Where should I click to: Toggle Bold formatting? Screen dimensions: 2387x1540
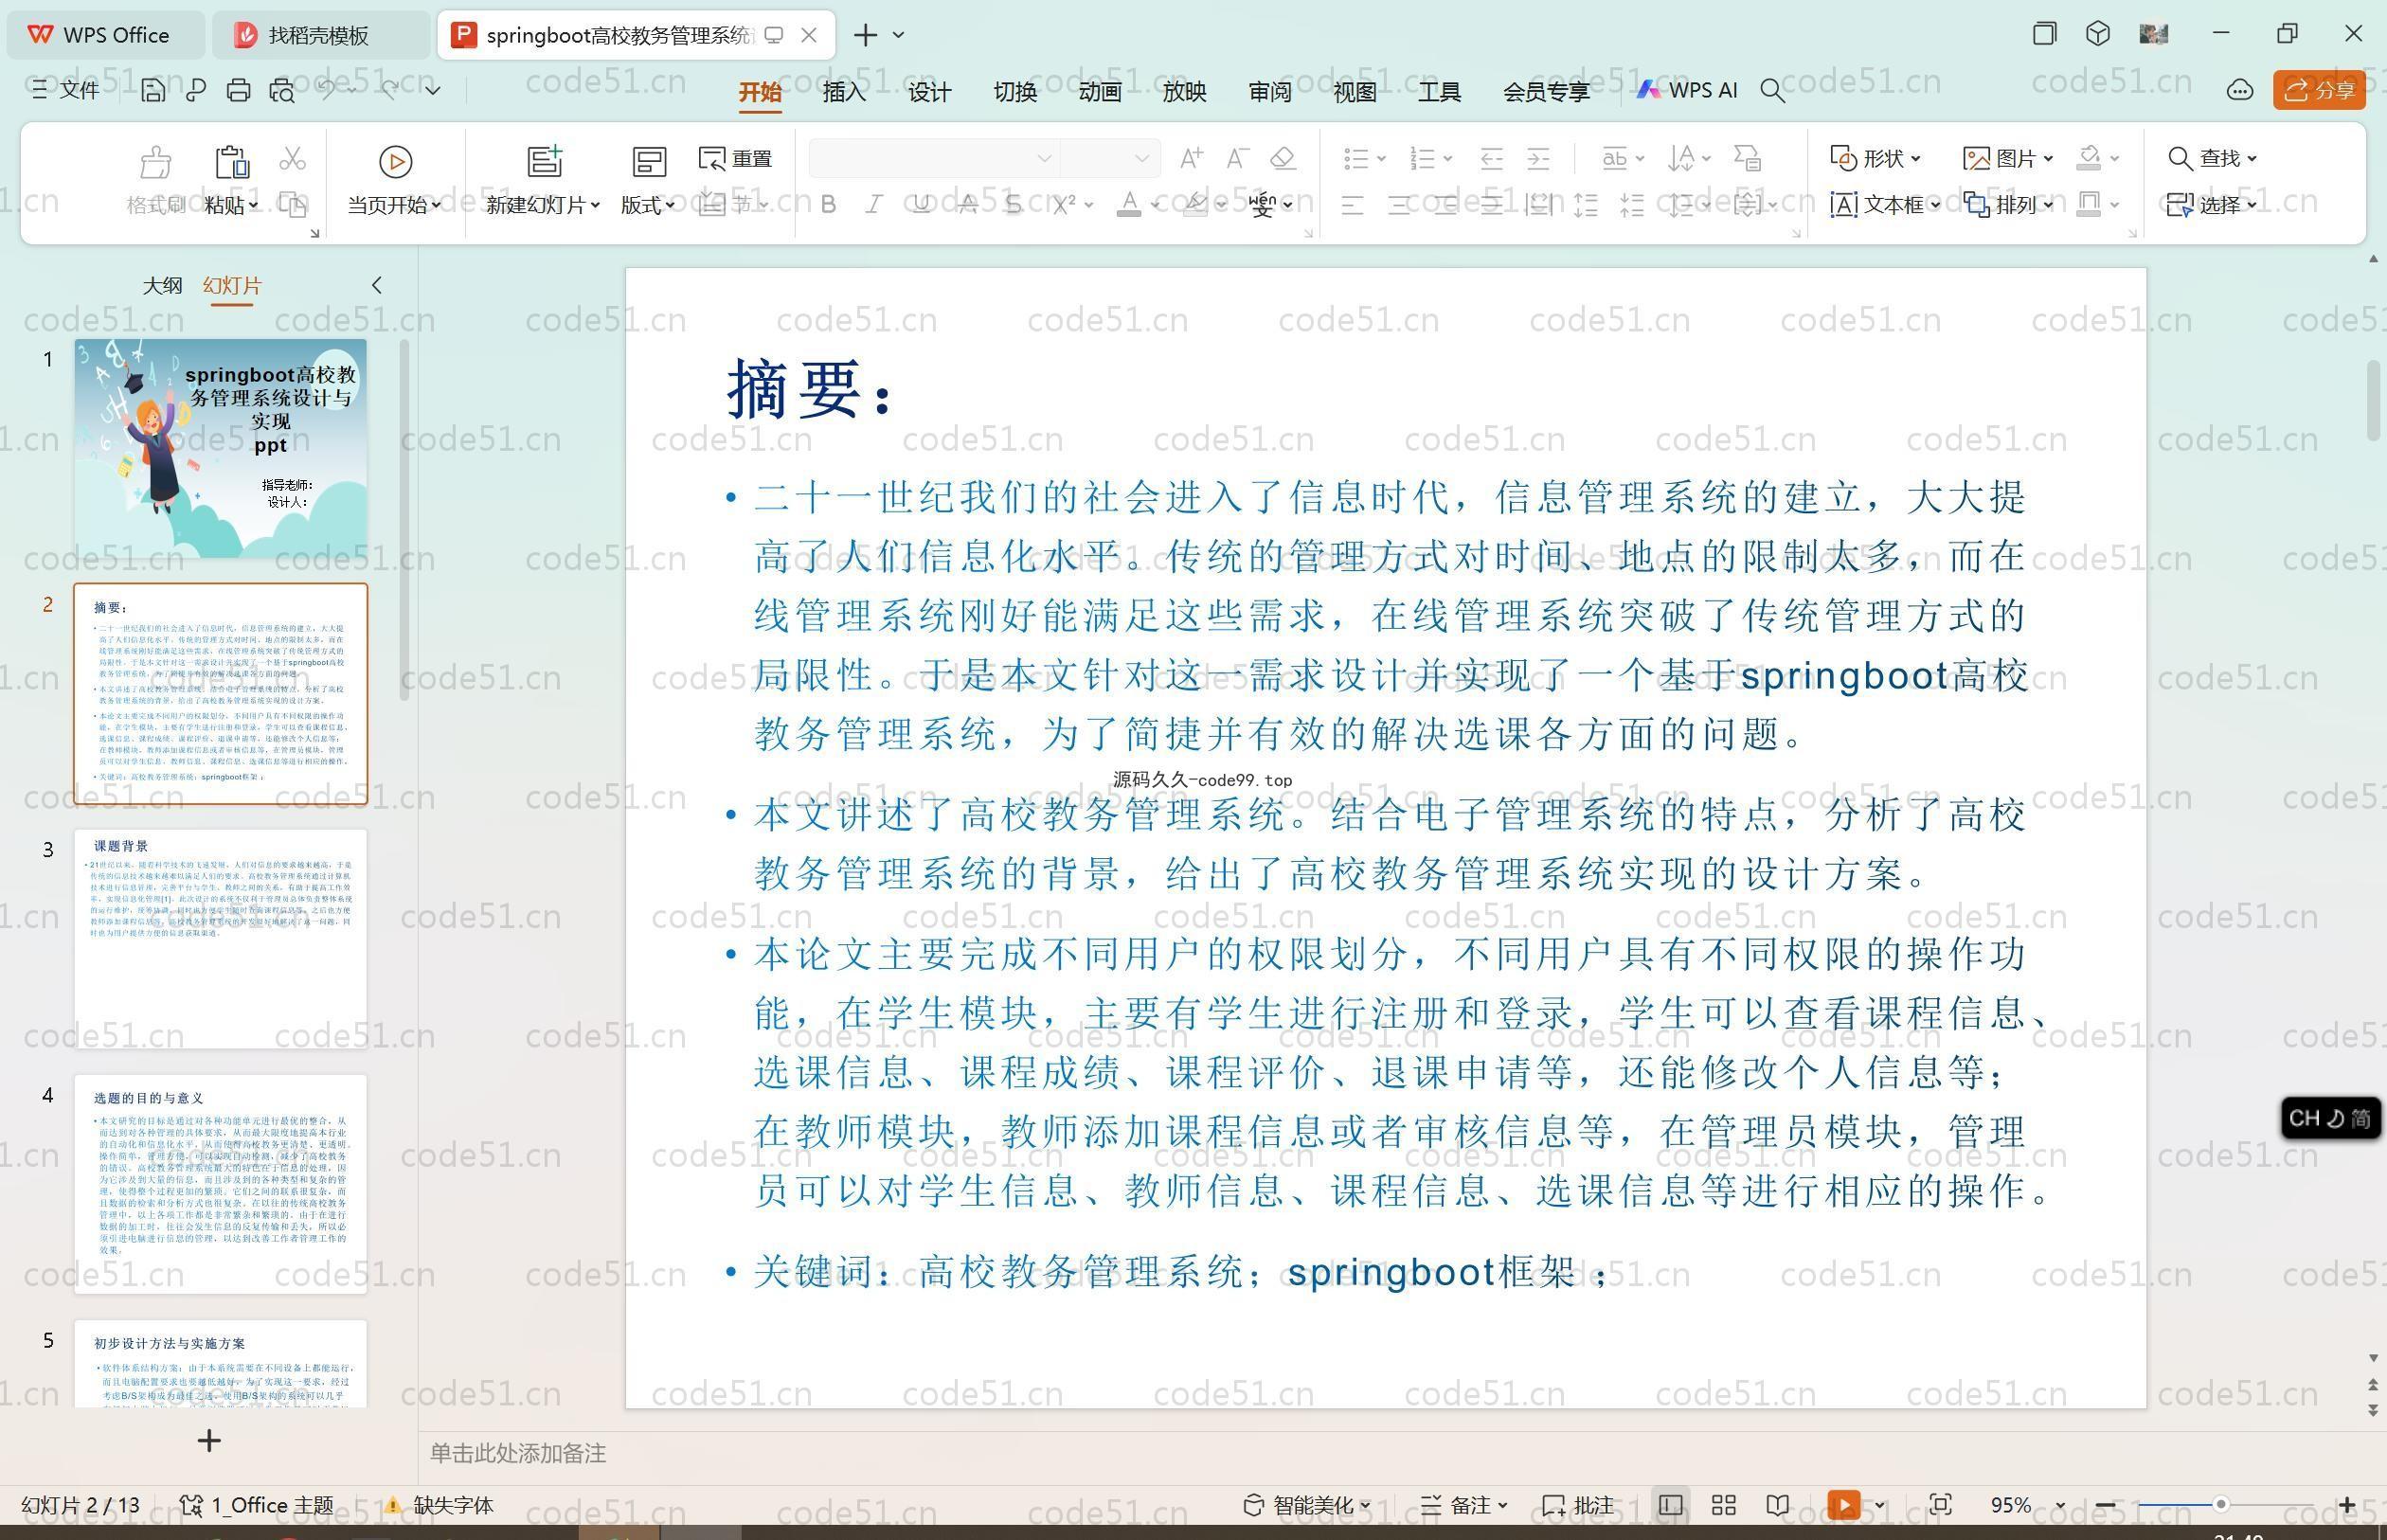pos(828,204)
